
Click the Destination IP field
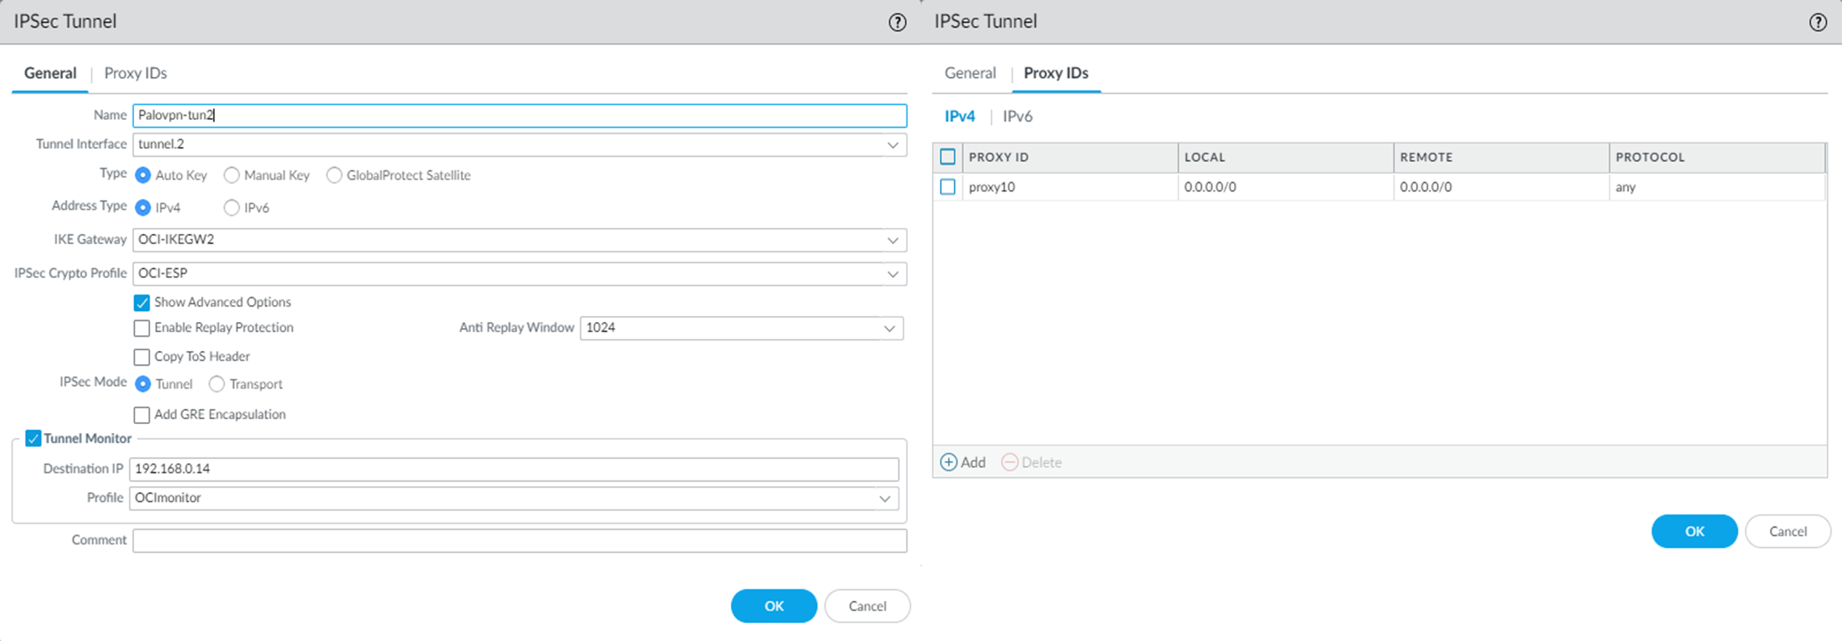tap(514, 469)
